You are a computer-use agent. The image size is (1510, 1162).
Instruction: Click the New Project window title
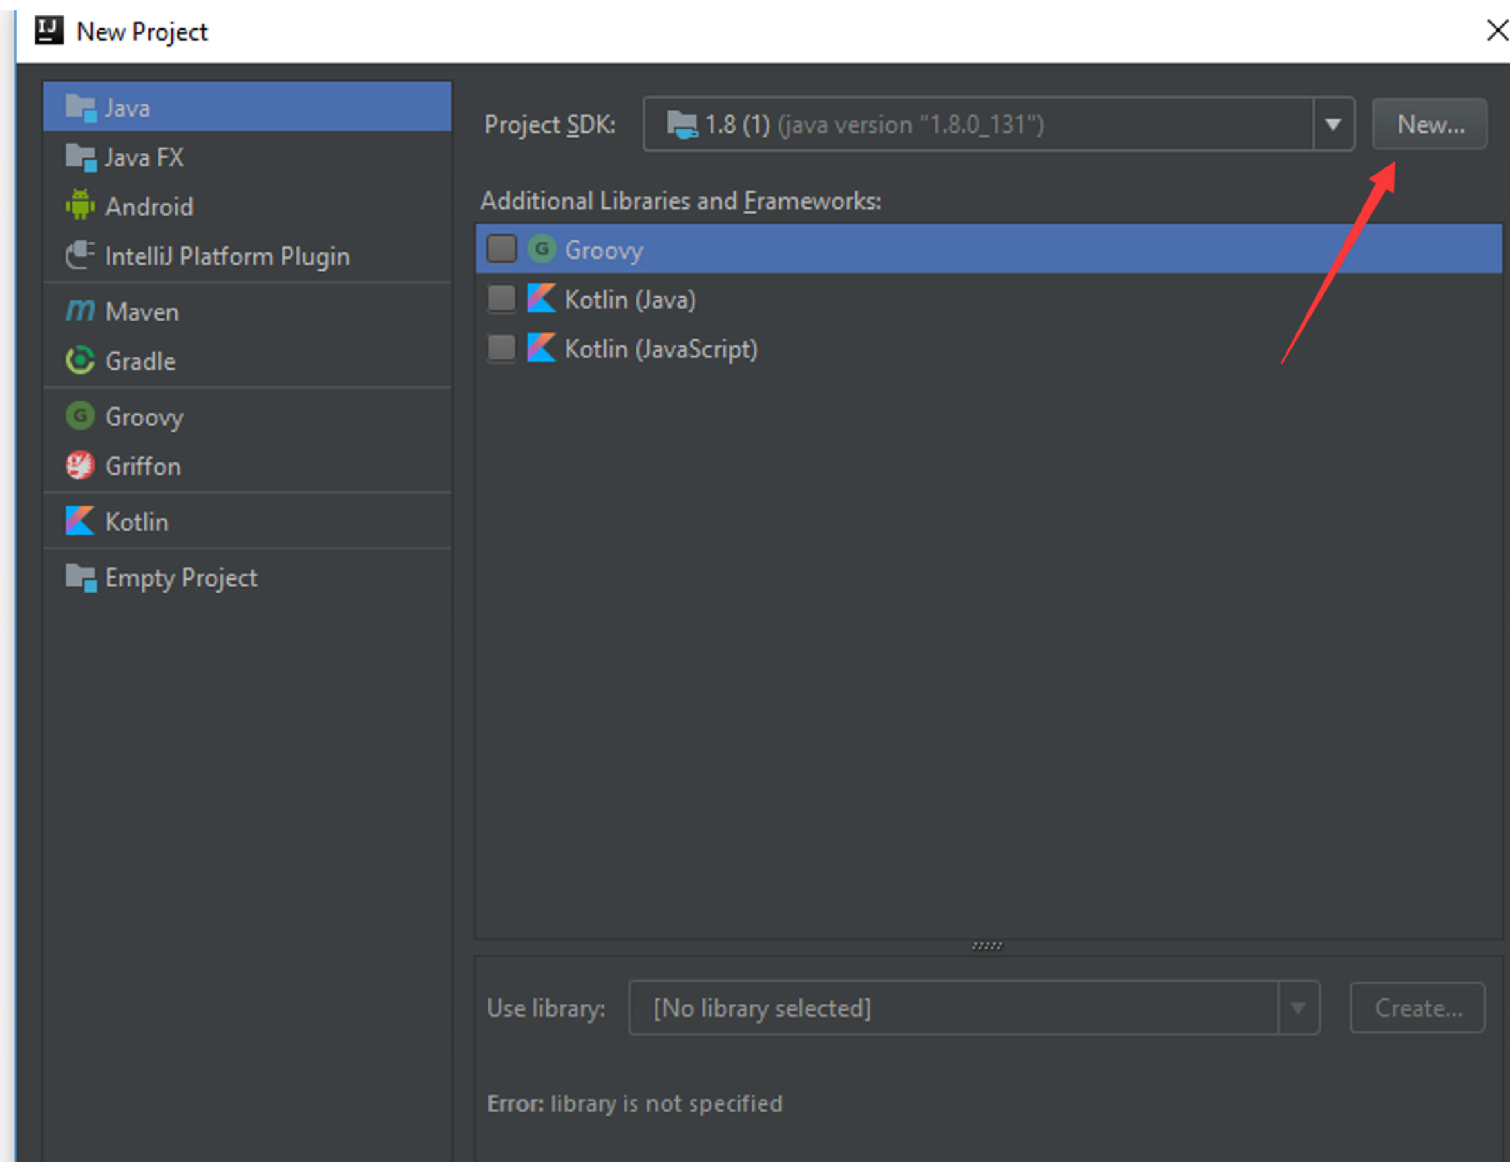tap(142, 32)
